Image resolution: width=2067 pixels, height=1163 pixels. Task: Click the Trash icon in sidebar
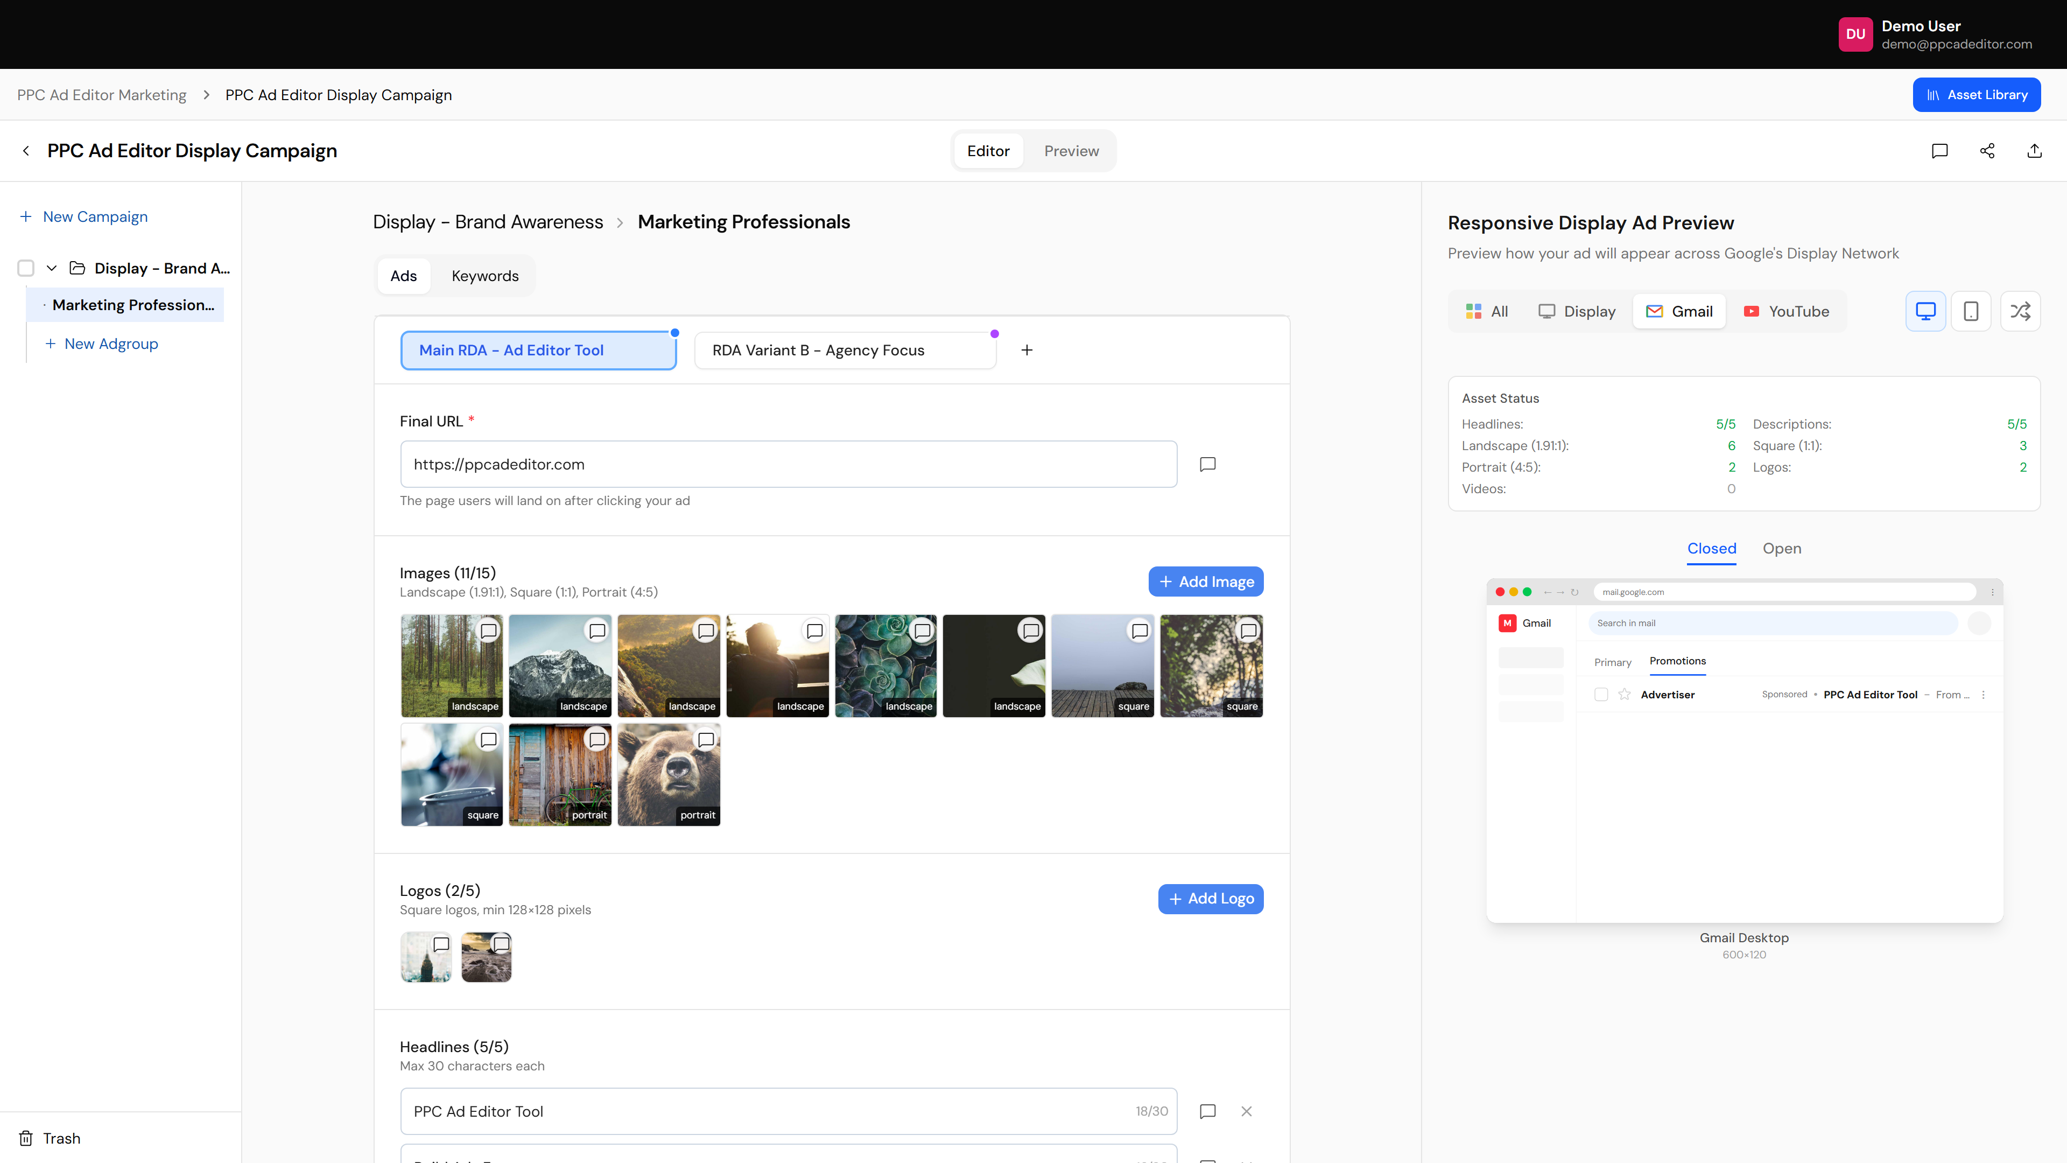click(x=26, y=1138)
